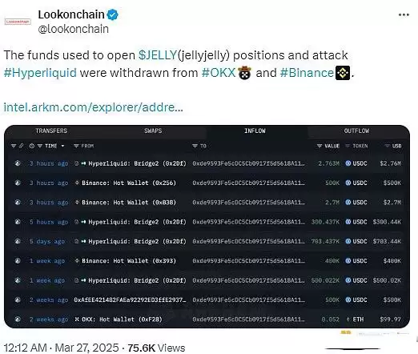Click the link icon in table header
Viewport: 418px width, 354px height.
[x=21, y=146]
